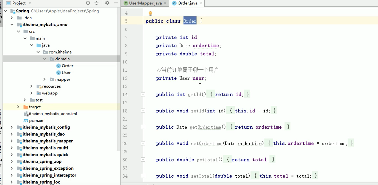Click the Maven icon beside pom.xml
This screenshot has height=185, width=378.
[x=26, y=120]
